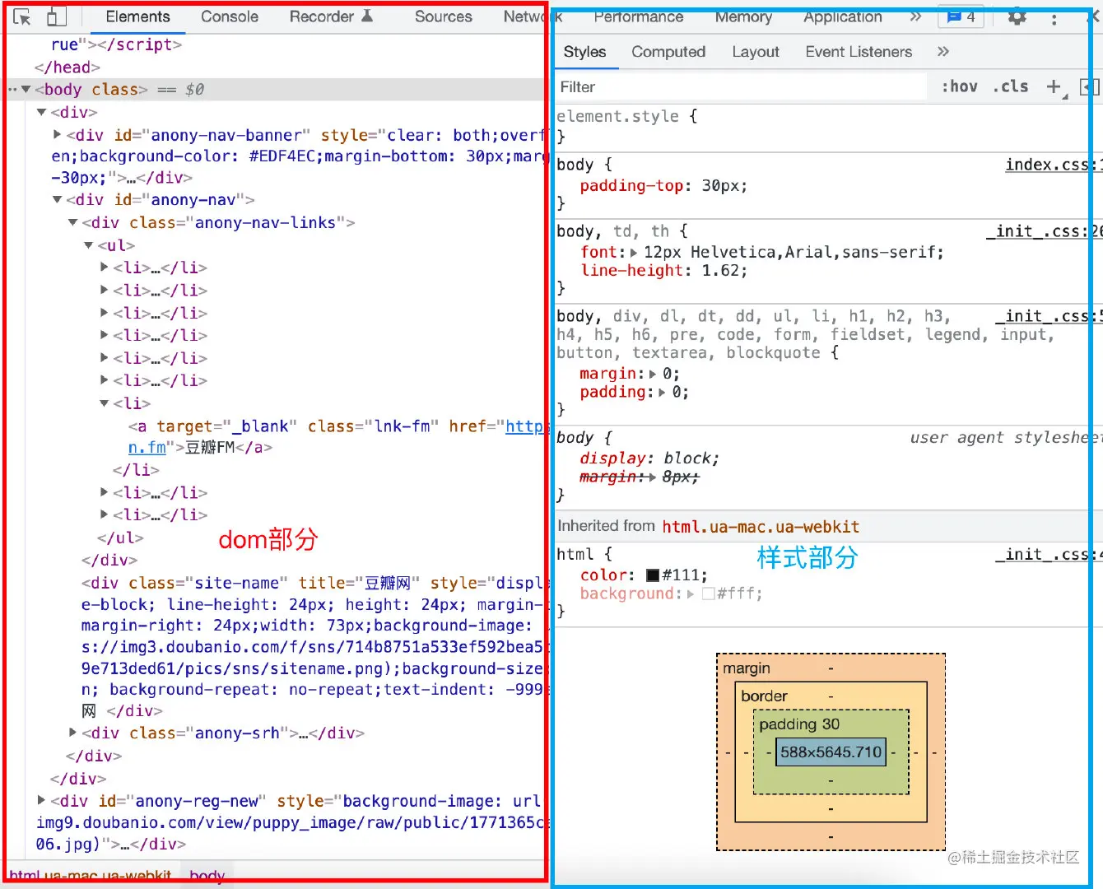Expand the padding: 0 shorthand triangle
1103x889 pixels.
[x=662, y=393]
